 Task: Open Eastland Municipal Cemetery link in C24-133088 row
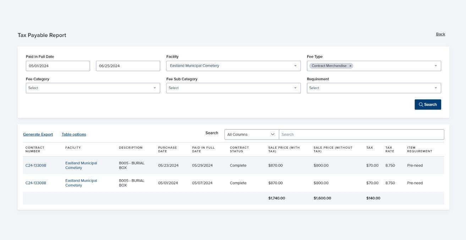click(x=81, y=183)
